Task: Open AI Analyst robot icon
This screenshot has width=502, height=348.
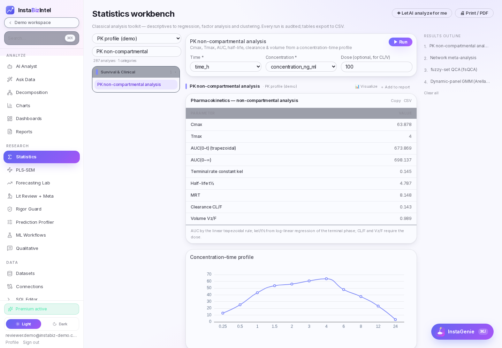Action: point(10,66)
